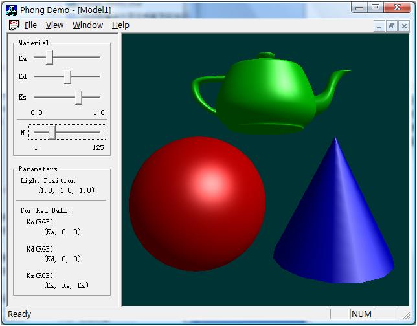Click the document icon beside File menu
This screenshot has width=417, height=326.
(x=14, y=25)
